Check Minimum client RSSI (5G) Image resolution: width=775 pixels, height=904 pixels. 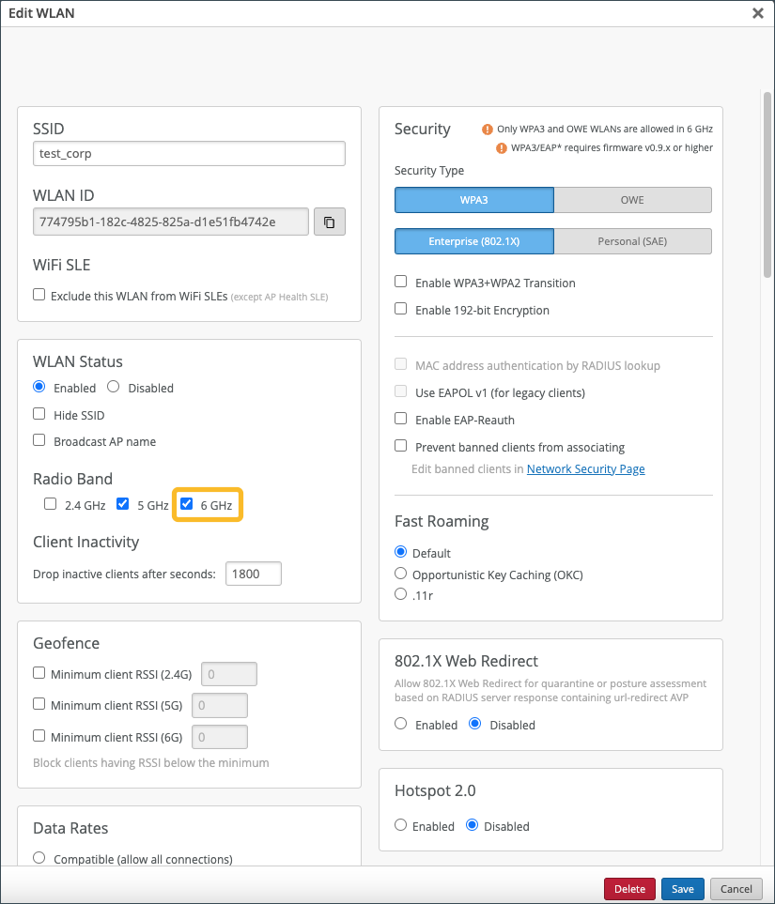click(39, 704)
